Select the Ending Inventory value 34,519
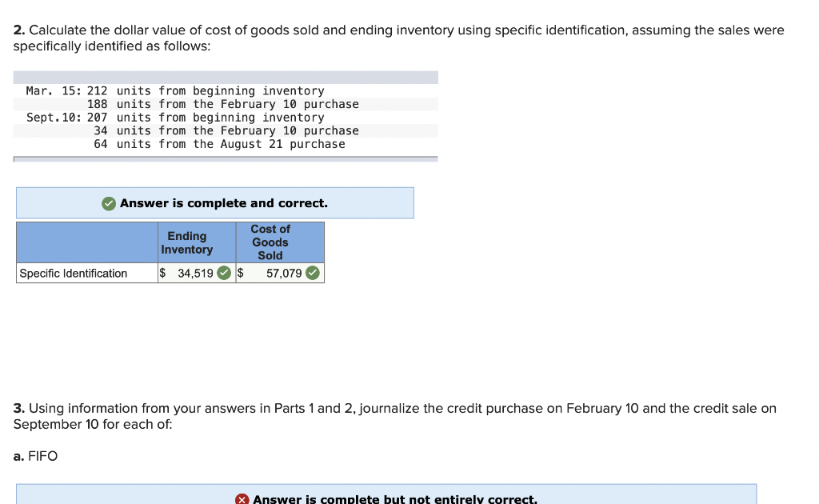 (x=195, y=273)
